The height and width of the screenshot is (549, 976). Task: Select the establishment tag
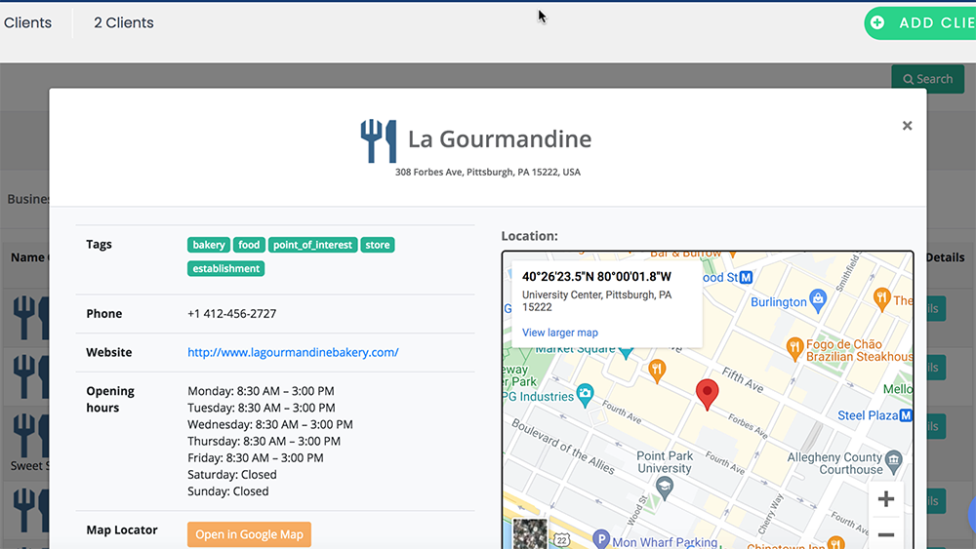[225, 268]
